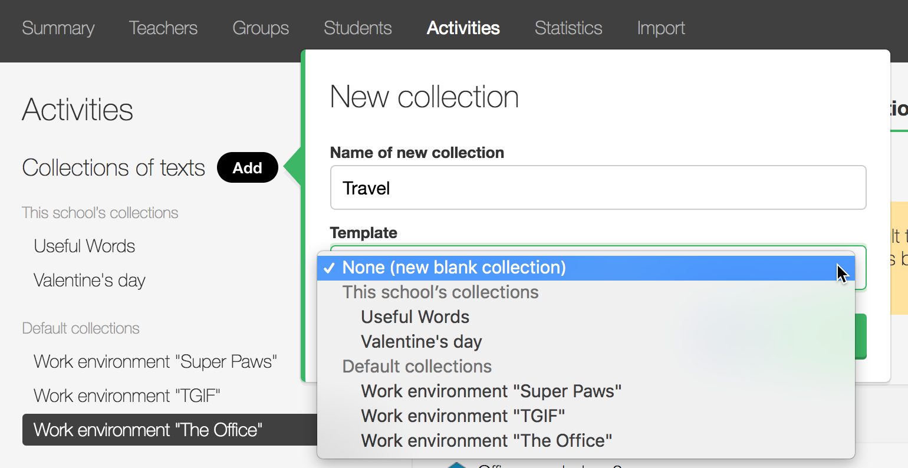Select sidebar Work environment "Super Paws" collection
The height and width of the screenshot is (468, 908).
[155, 361]
